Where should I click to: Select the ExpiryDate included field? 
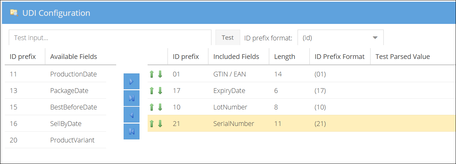tap(229, 91)
